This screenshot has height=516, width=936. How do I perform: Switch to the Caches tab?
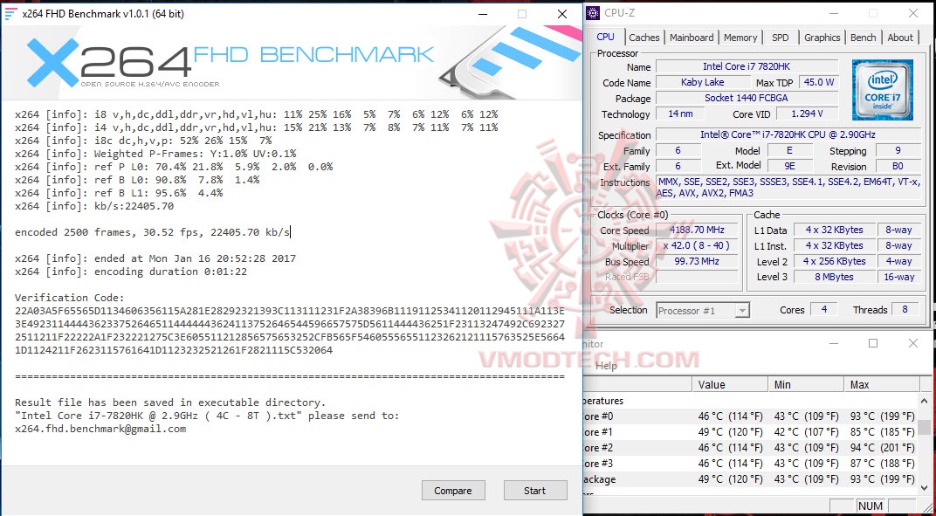(x=644, y=38)
